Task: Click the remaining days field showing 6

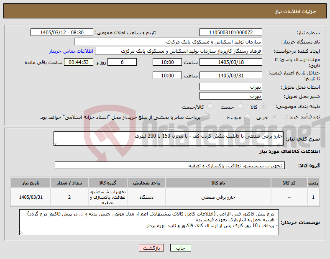Action: click(122, 62)
